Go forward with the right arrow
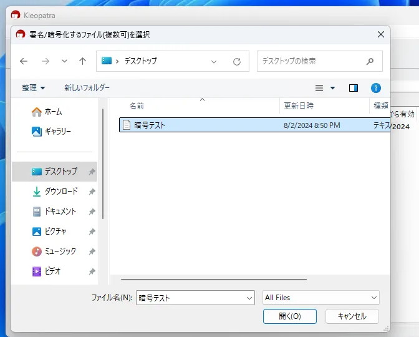The width and height of the screenshot is (419, 337). pyautogui.click(x=46, y=61)
